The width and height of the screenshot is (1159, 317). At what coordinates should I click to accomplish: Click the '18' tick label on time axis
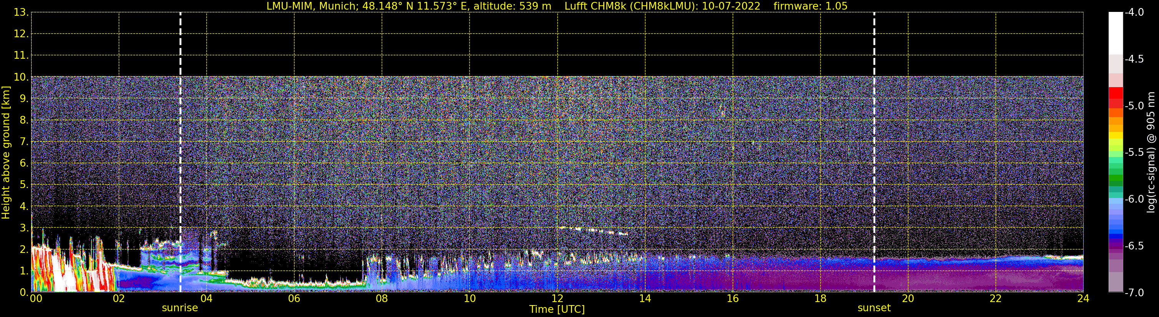(x=820, y=299)
